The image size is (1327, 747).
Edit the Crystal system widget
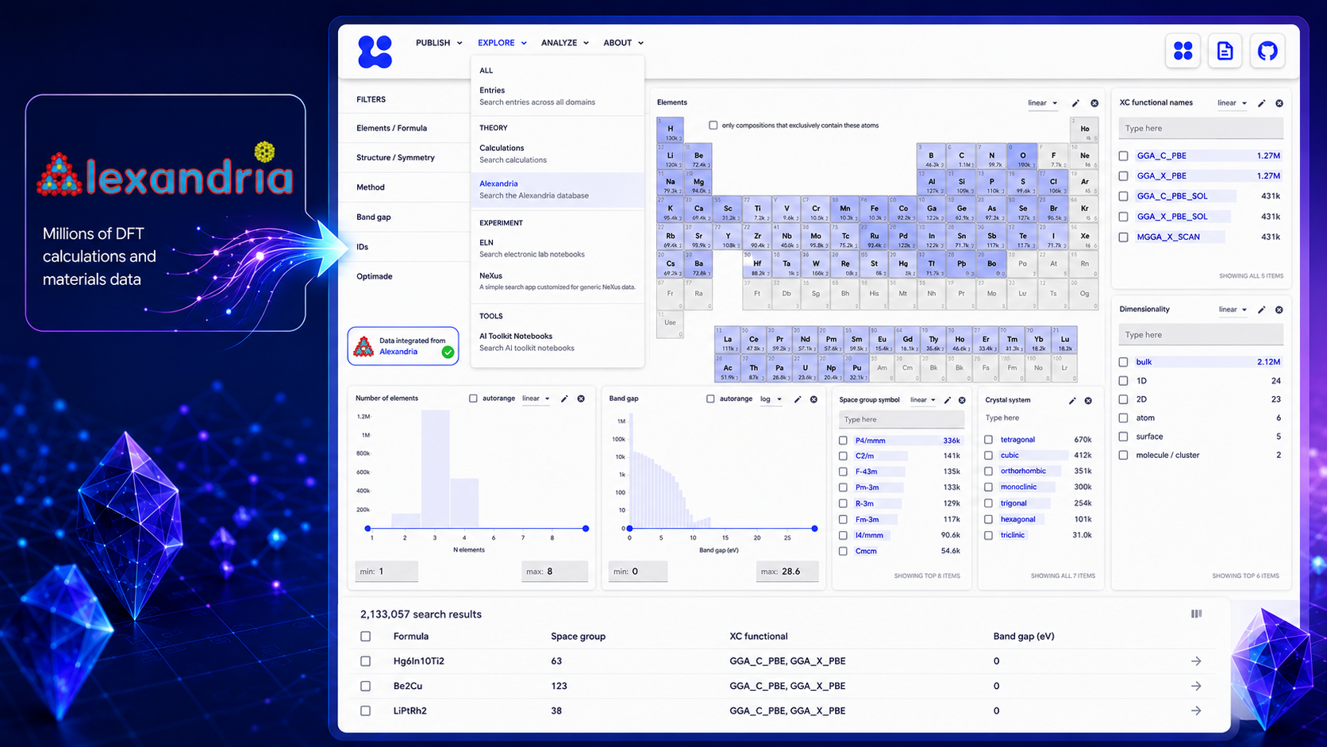pyautogui.click(x=1072, y=401)
